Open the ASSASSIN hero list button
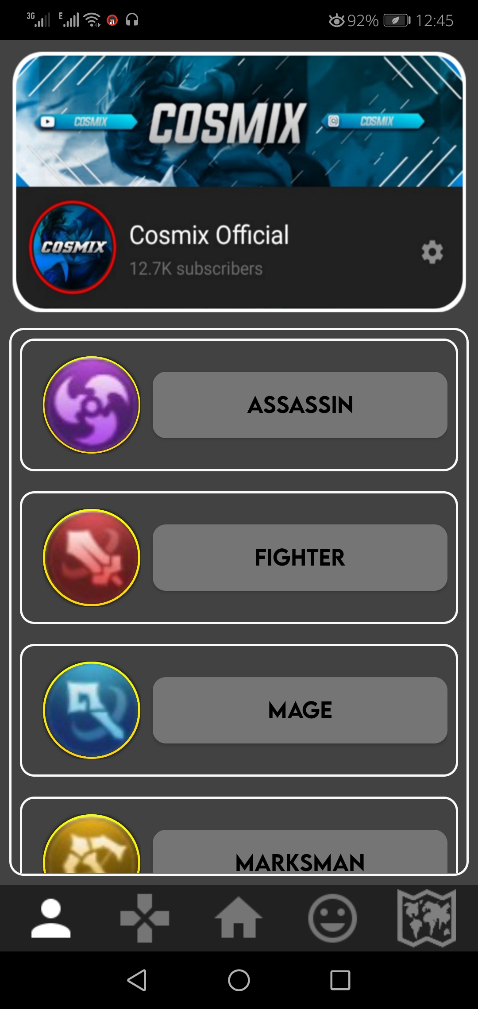This screenshot has width=478, height=1009. 300,405
